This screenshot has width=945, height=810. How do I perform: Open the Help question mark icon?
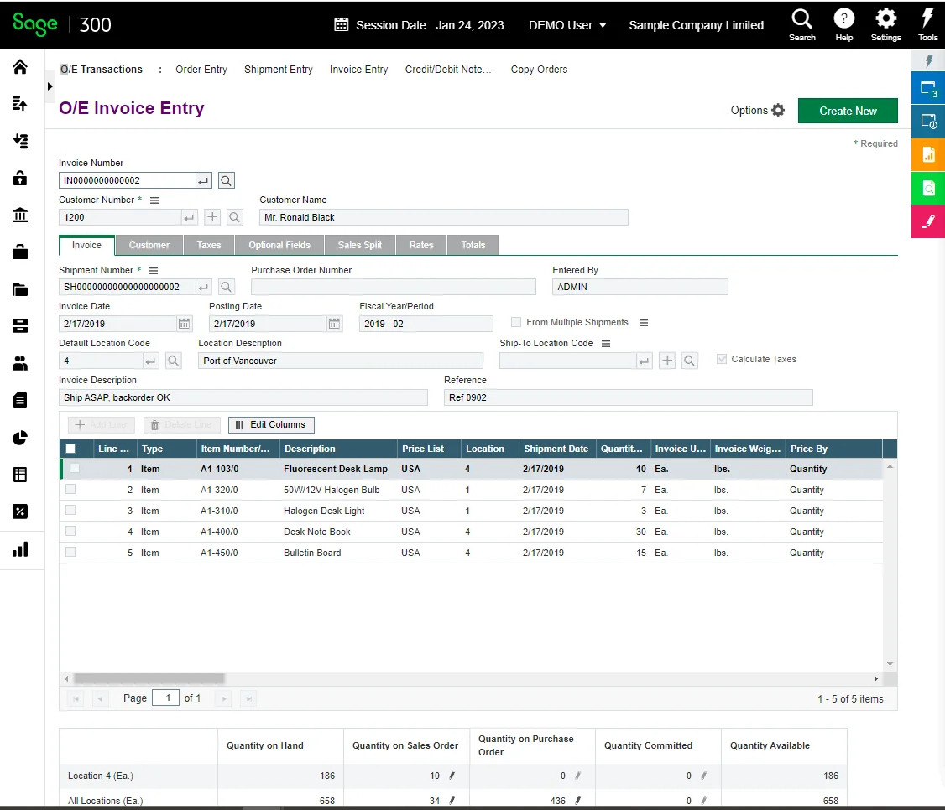tap(843, 19)
